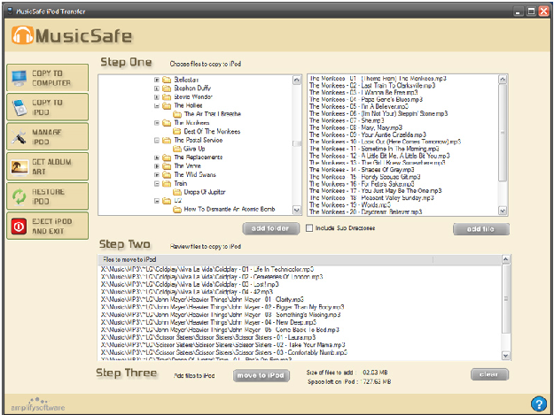The height and width of the screenshot is (415, 554).
Task: Open the Manage iPod section
Action: (x=47, y=137)
